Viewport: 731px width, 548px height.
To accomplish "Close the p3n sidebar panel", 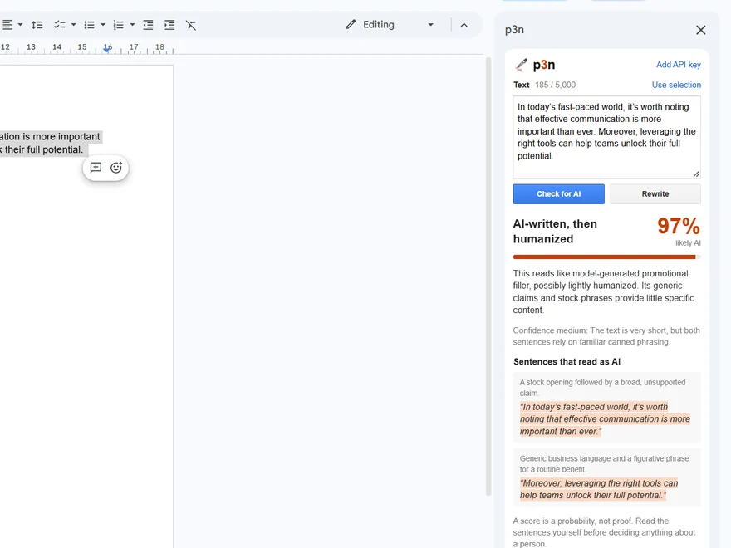I will tap(701, 30).
